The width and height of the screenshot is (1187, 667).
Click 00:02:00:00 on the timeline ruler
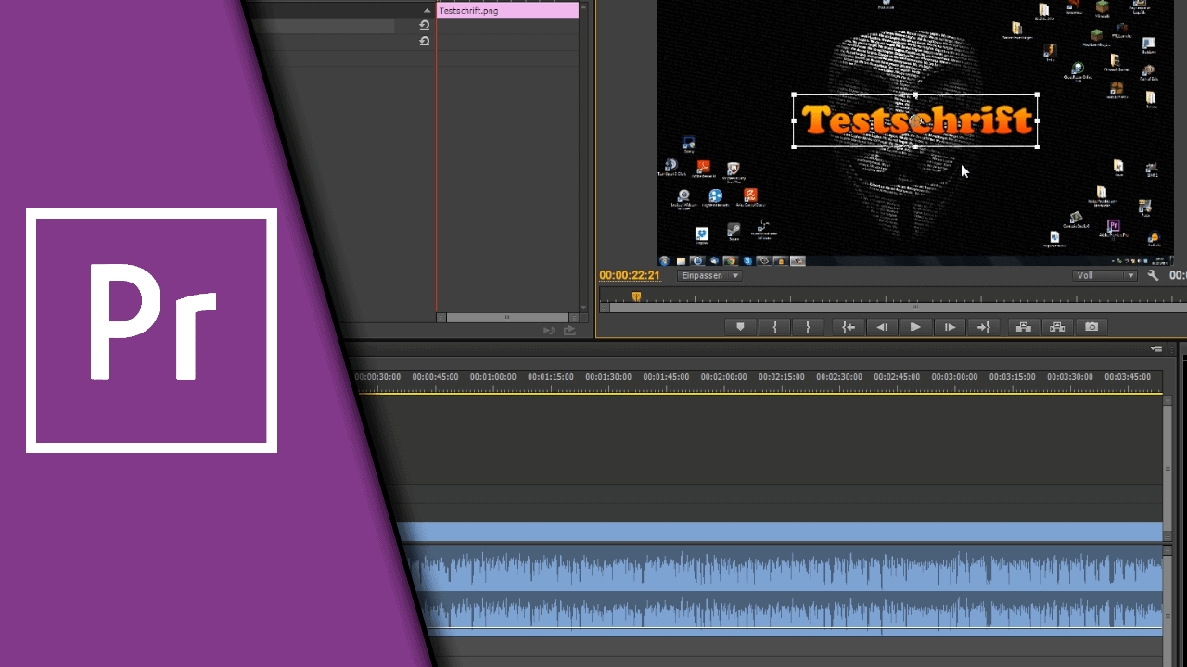click(723, 377)
